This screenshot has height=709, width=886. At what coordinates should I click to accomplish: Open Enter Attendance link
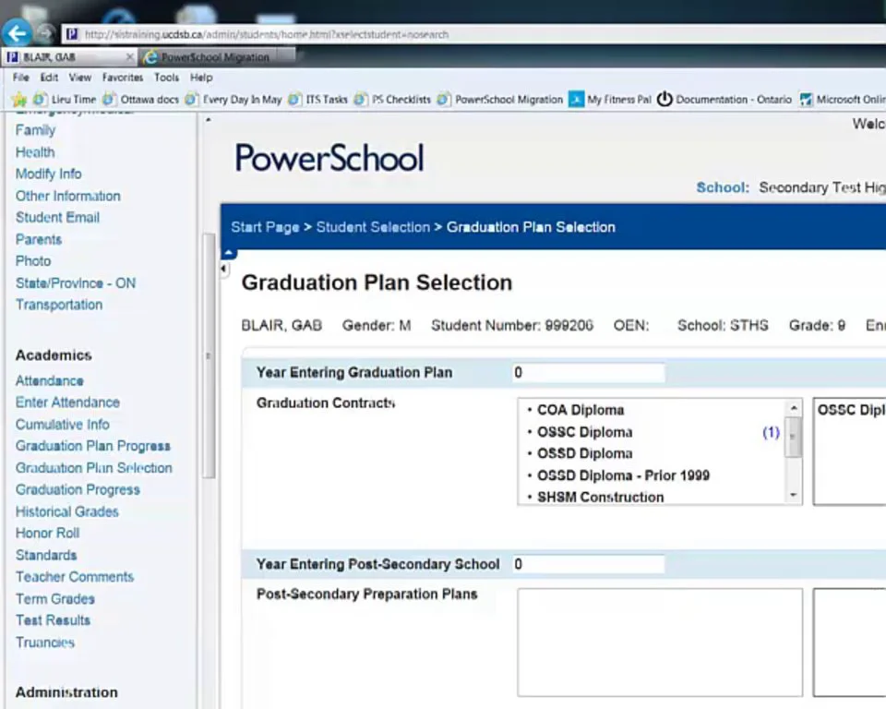coord(67,402)
